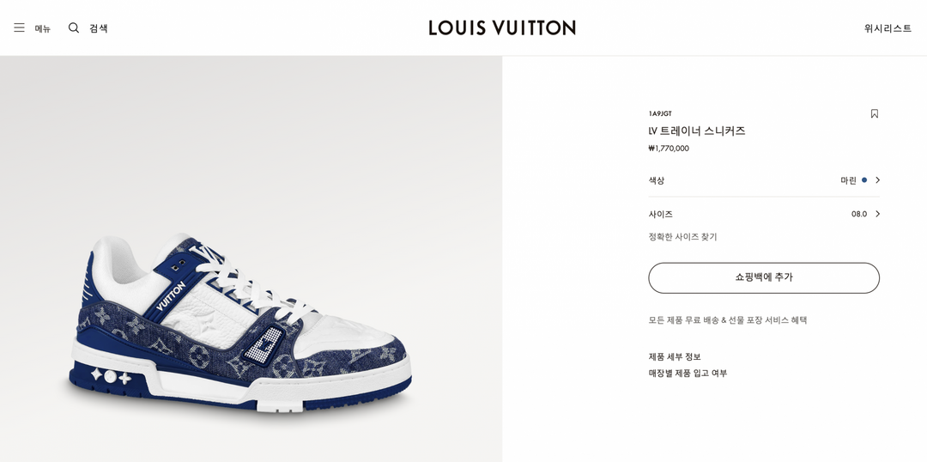Click 정확한 사이즈 찾기 size guide link

(682, 237)
